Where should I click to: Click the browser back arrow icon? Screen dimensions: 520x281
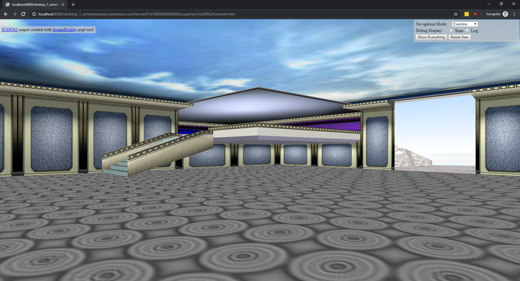click(6, 14)
